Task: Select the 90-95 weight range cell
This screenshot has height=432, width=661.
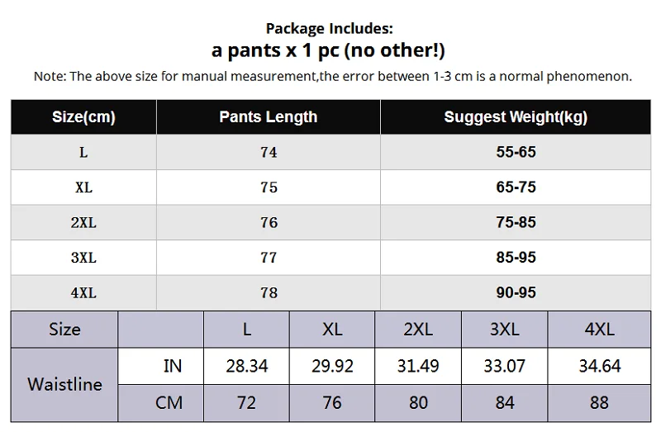Action: pyautogui.click(x=516, y=292)
